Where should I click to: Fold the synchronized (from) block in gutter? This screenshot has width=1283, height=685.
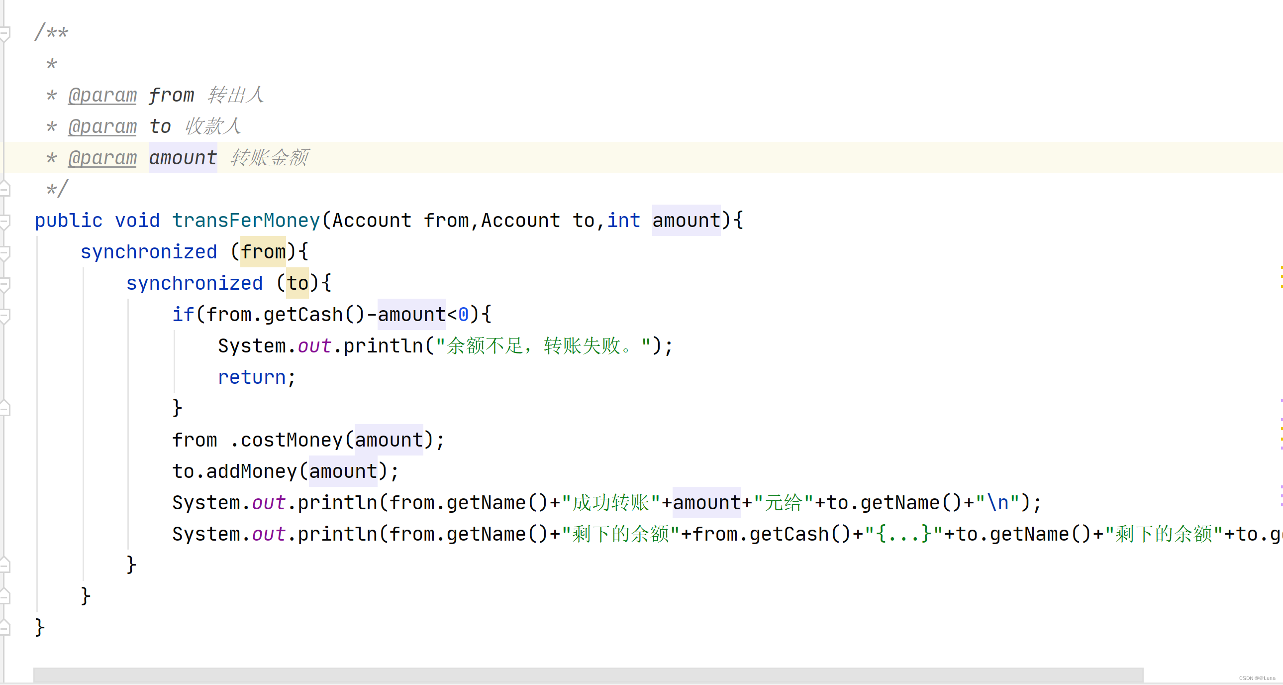point(4,252)
